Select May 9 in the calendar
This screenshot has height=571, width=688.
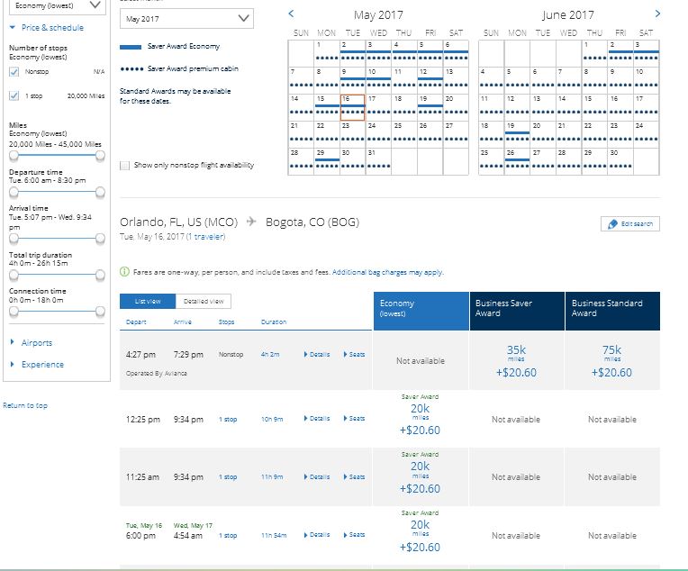(x=352, y=79)
